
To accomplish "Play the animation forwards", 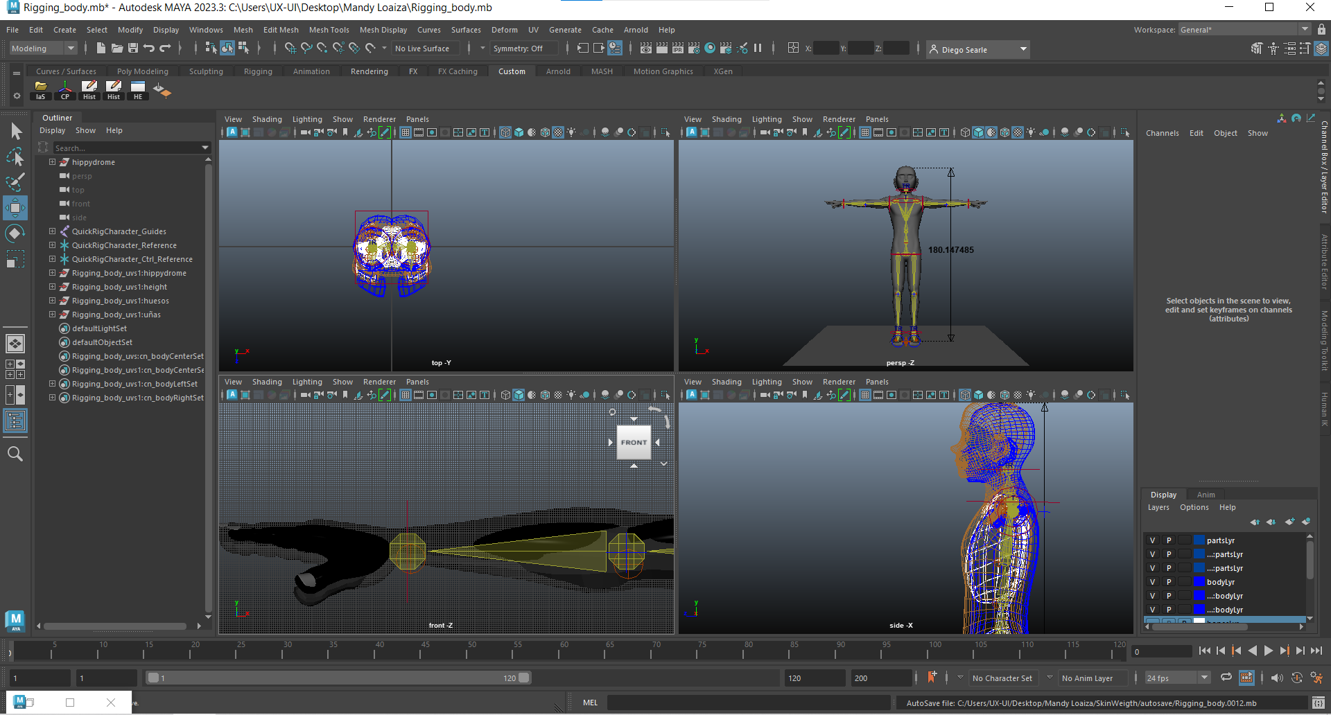I will click(x=1269, y=651).
